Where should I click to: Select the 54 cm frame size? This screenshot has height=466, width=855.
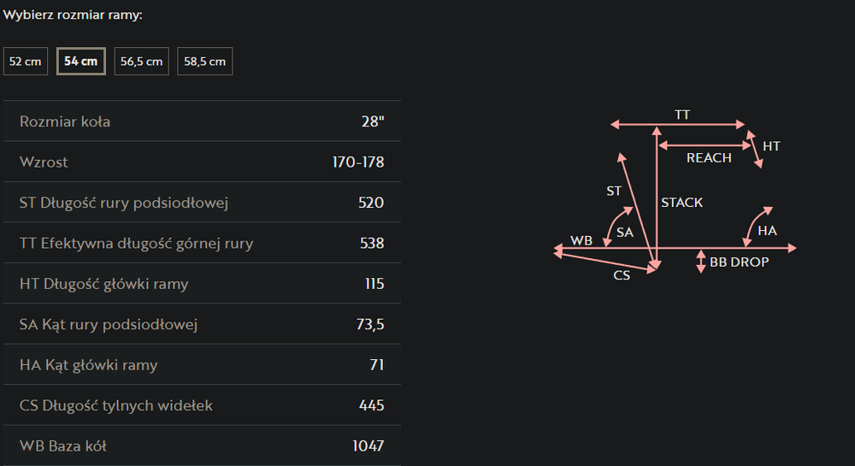click(81, 62)
